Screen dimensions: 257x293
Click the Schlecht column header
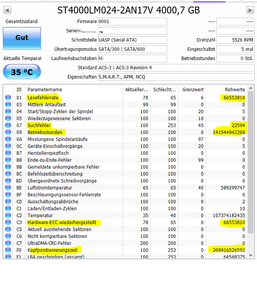164,89
